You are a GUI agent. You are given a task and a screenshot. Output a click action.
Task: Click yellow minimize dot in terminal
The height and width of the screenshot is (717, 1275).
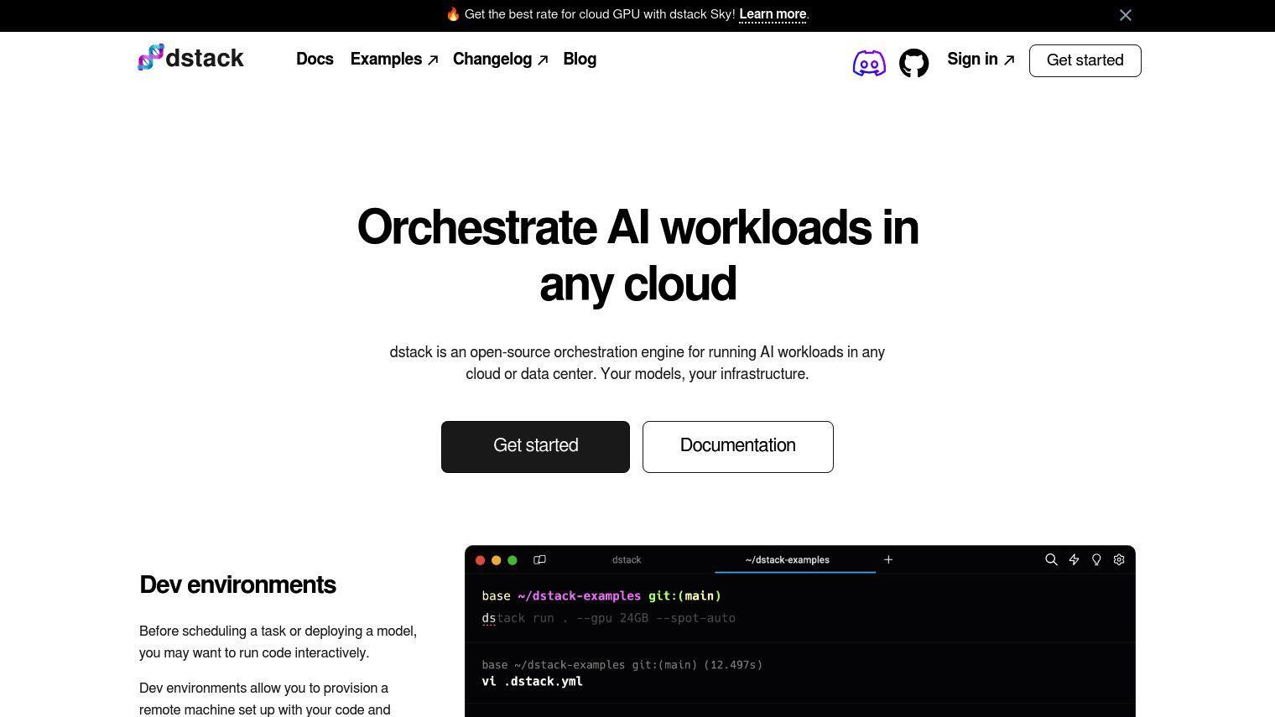click(496, 560)
